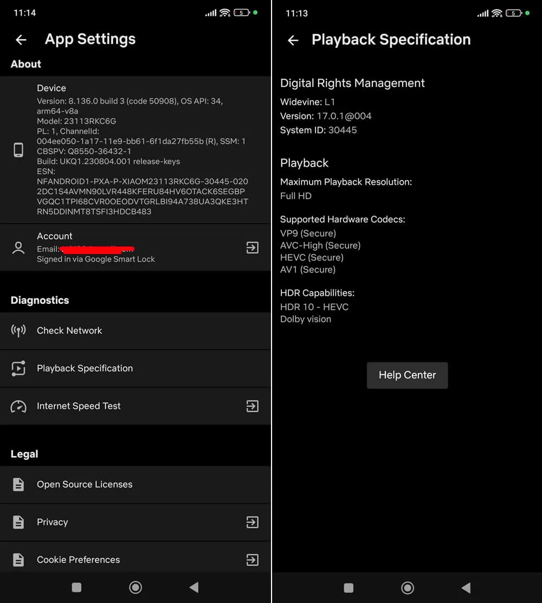Tap the back arrow on Playback Specification
The width and height of the screenshot is (542, 603).
(x=293, y=40)
